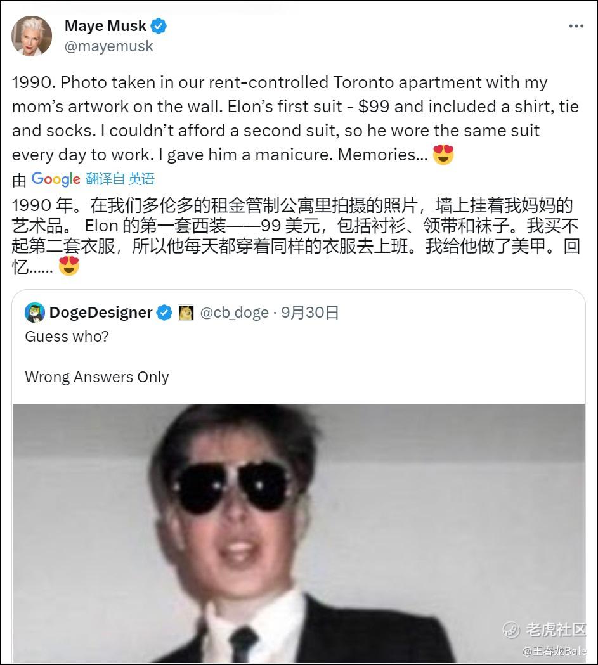The width and height of the screenshot is (598, 665).
Task: Click the Guess who? quoted text
Action: [x=67, y=337]
